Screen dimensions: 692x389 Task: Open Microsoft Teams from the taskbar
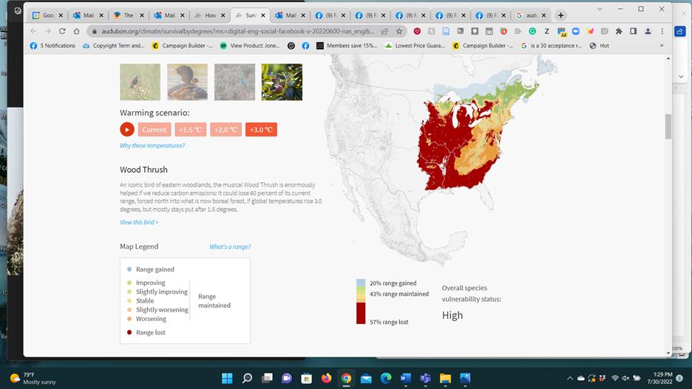coord(426,379)
